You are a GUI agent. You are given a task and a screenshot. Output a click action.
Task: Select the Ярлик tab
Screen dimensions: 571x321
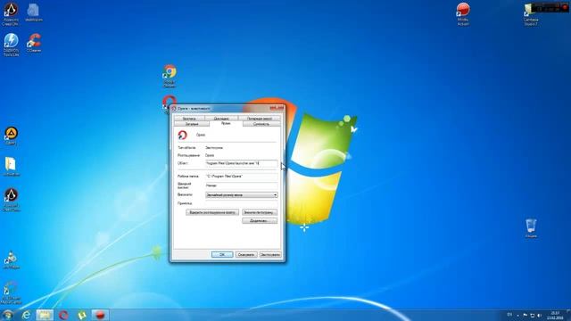pos(226,124)
